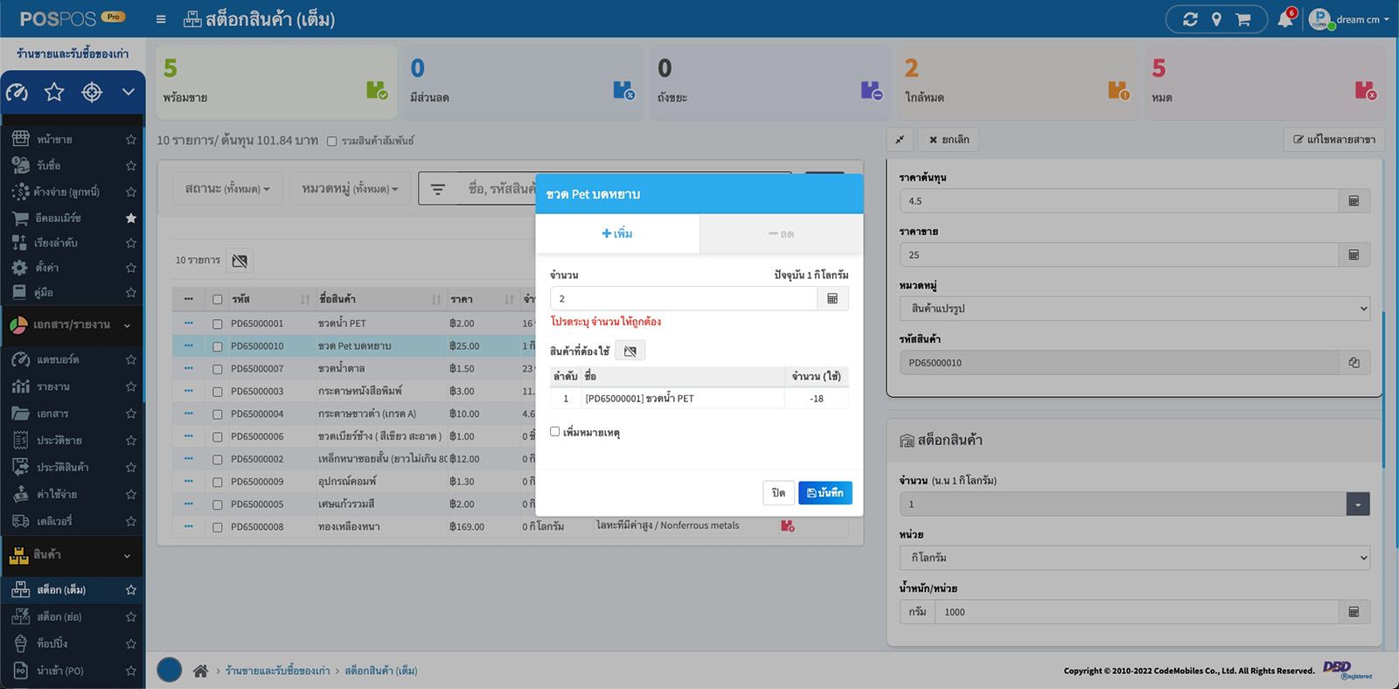Click the notification bell icon
Screen dimensions: 1399x689
(x=1284, y=19)
